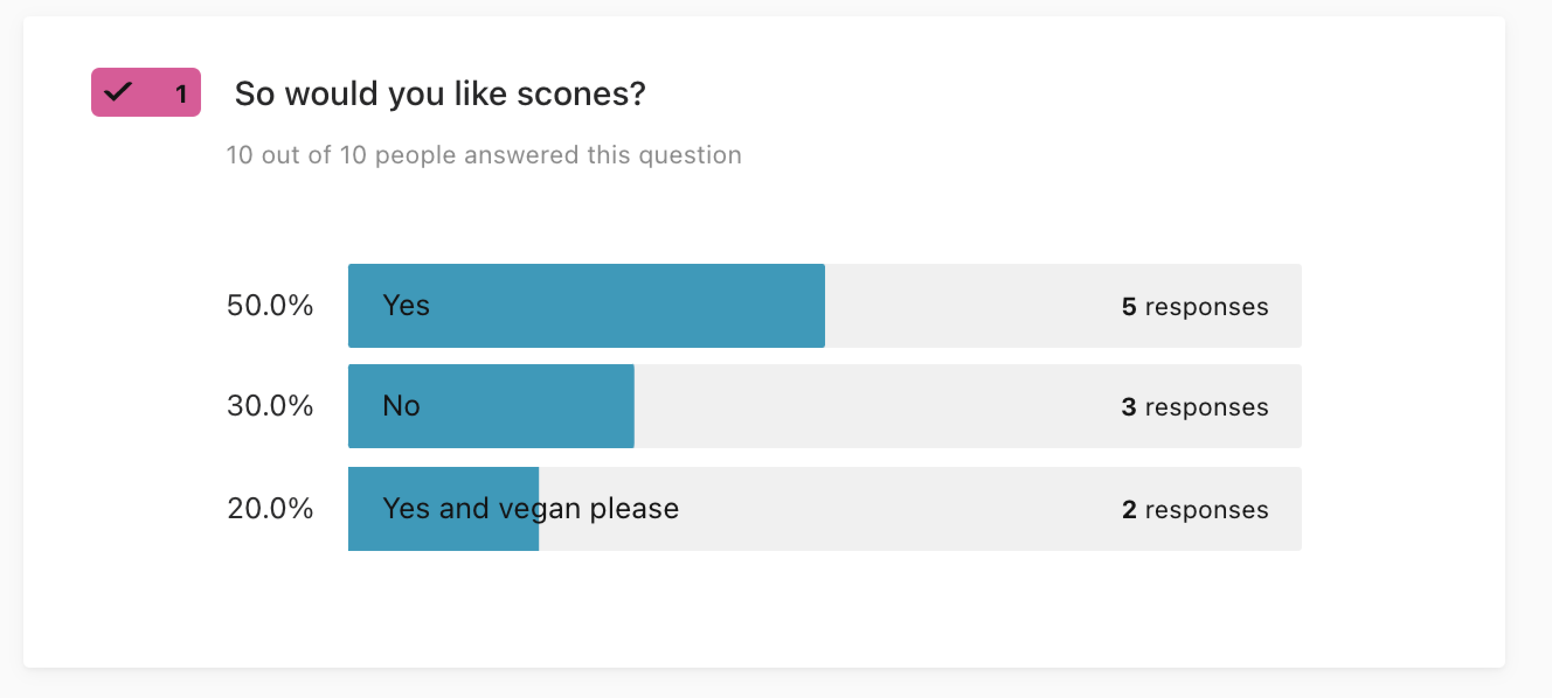Click the blue filled "No" bar

pos(491,406)
